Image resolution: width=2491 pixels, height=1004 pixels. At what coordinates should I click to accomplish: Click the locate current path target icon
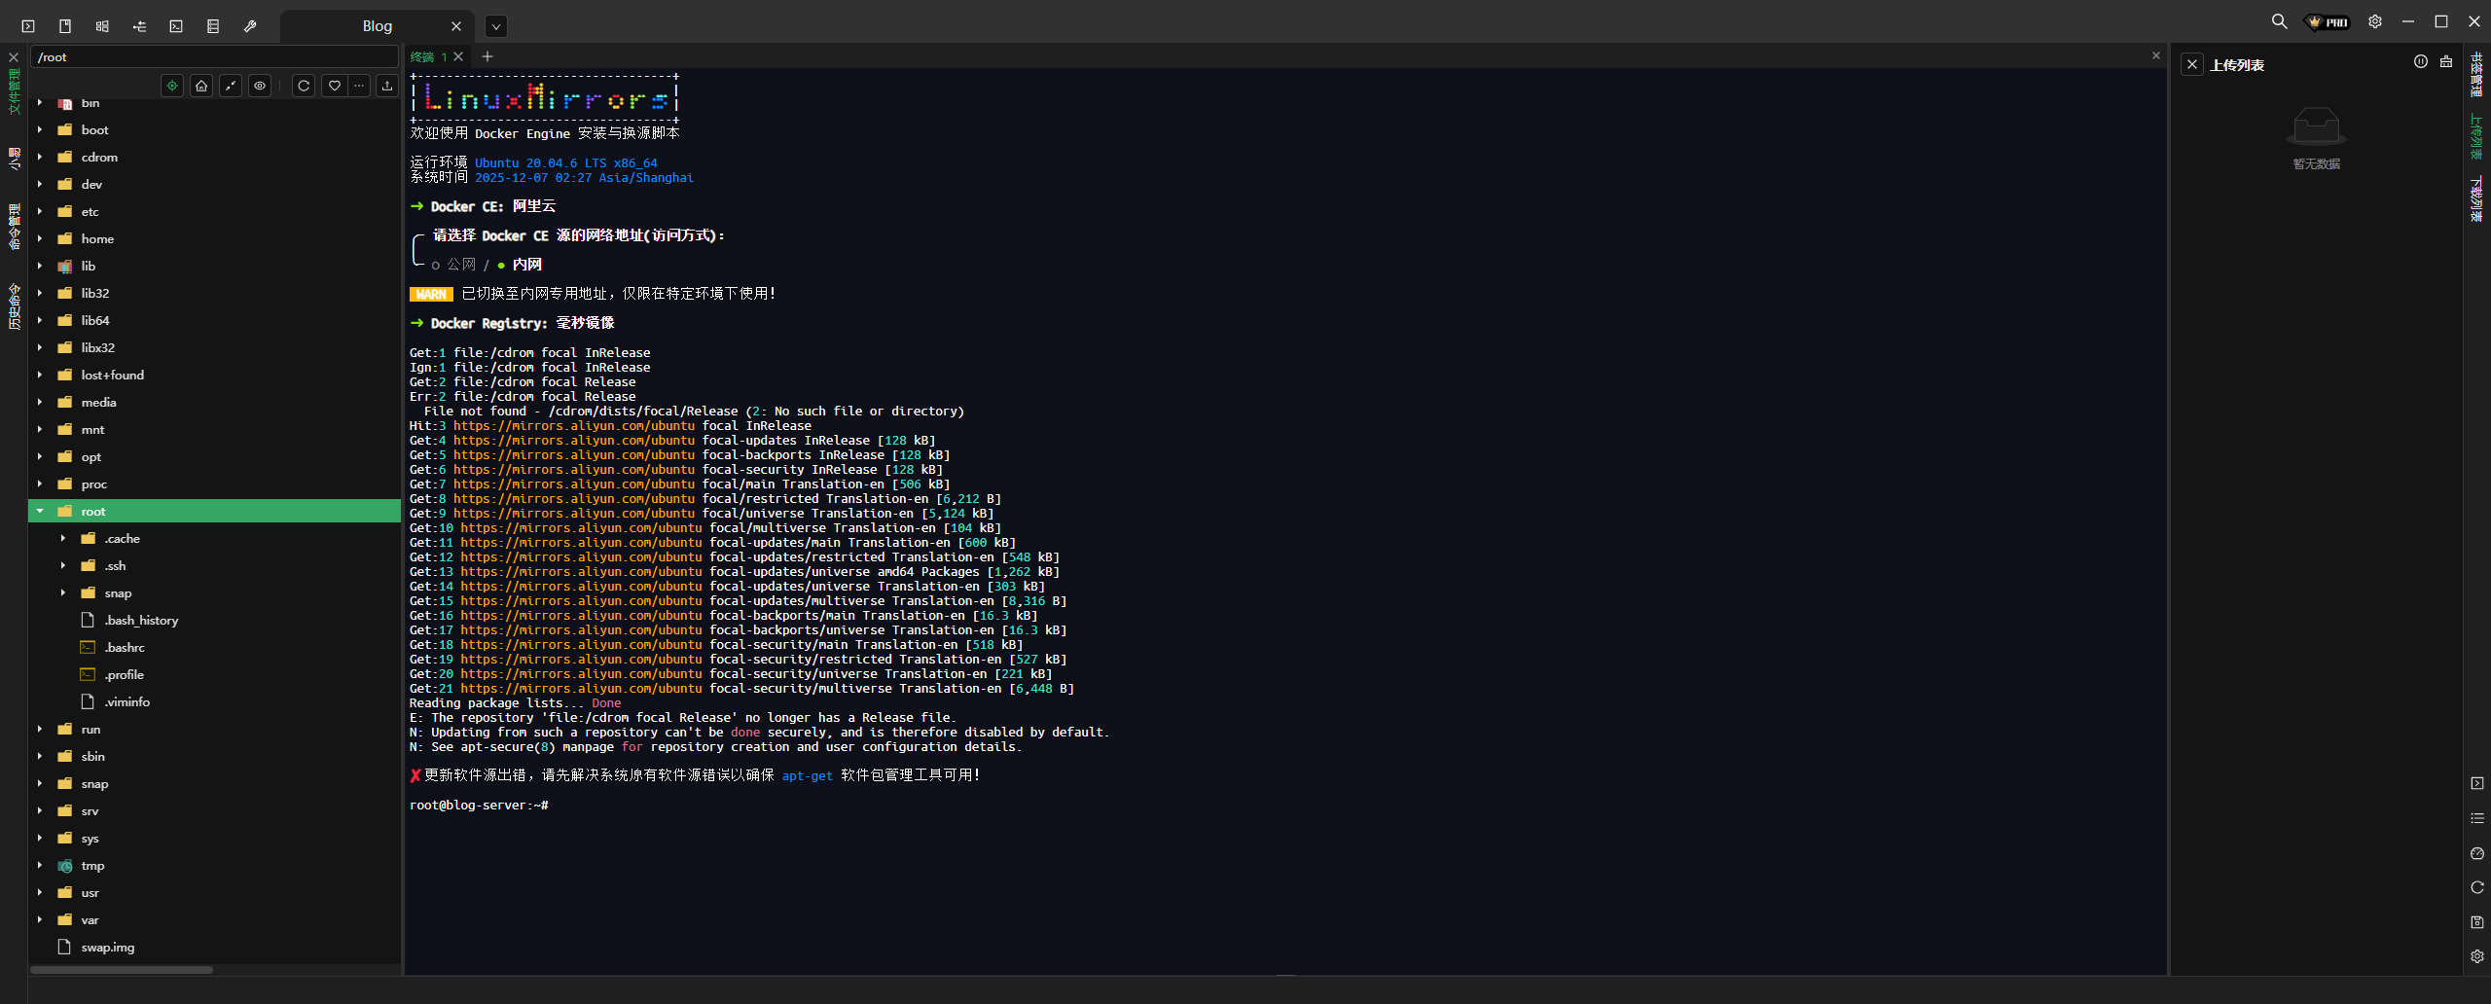pyautogui.click(x=172, y=86)
